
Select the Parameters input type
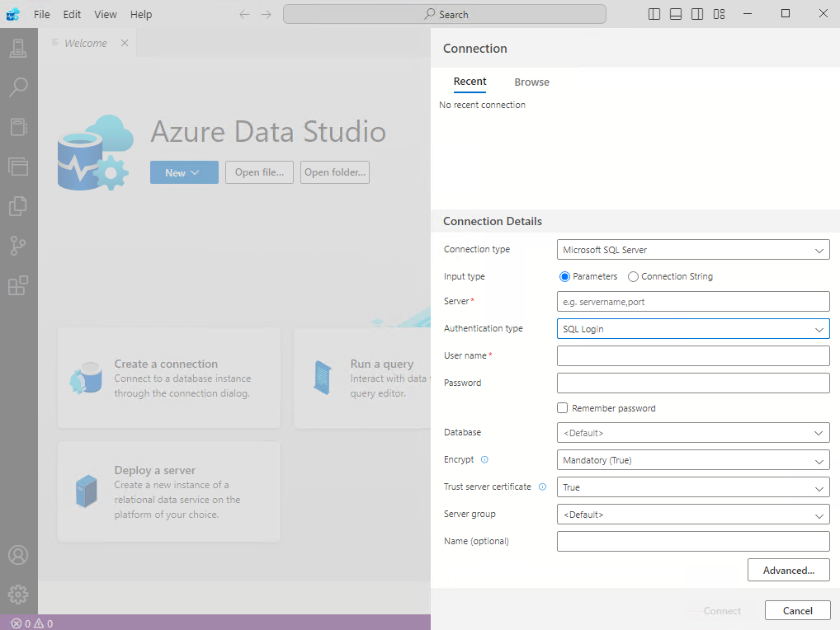click(x=565, y=276)
